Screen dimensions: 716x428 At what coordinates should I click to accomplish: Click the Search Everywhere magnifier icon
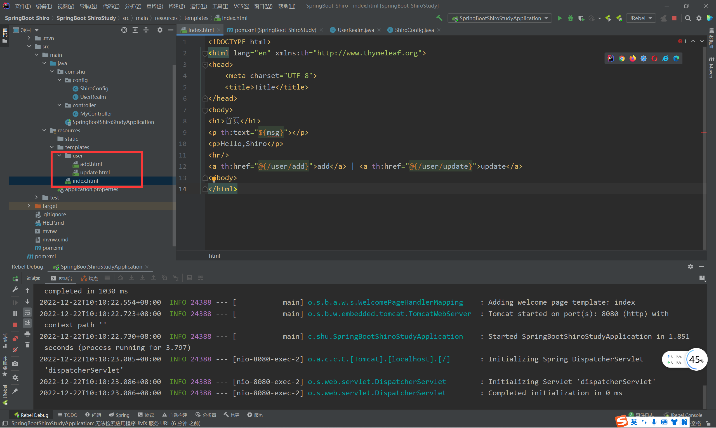(x=688, y=18)
